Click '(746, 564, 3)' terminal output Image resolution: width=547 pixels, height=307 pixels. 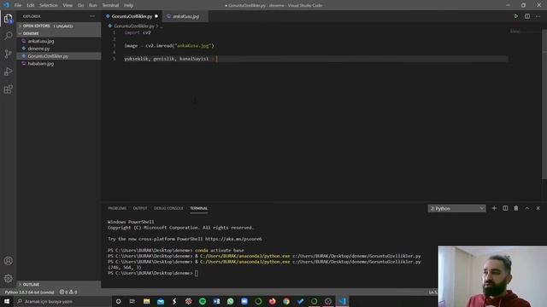[x=125, y=267]
